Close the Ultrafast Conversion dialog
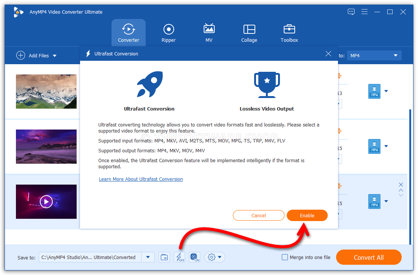 (328, 54)
